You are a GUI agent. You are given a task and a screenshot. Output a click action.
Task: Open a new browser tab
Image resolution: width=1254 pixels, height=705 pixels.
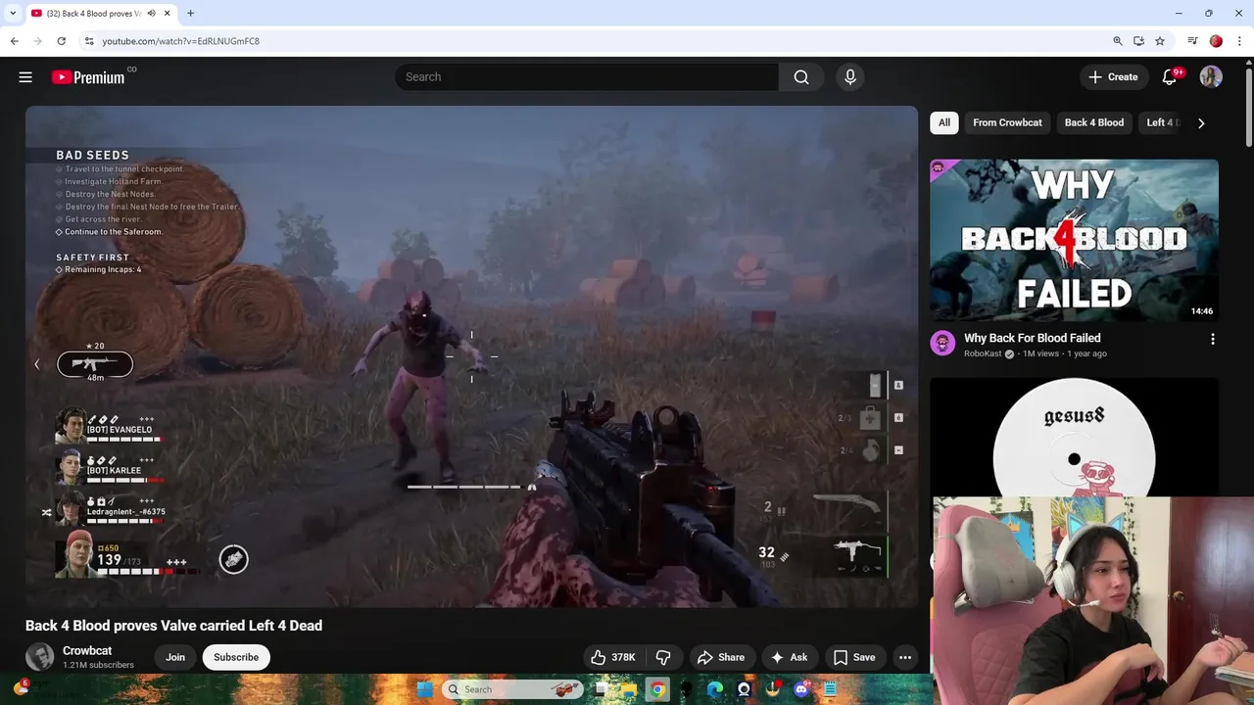coord(190,14)
